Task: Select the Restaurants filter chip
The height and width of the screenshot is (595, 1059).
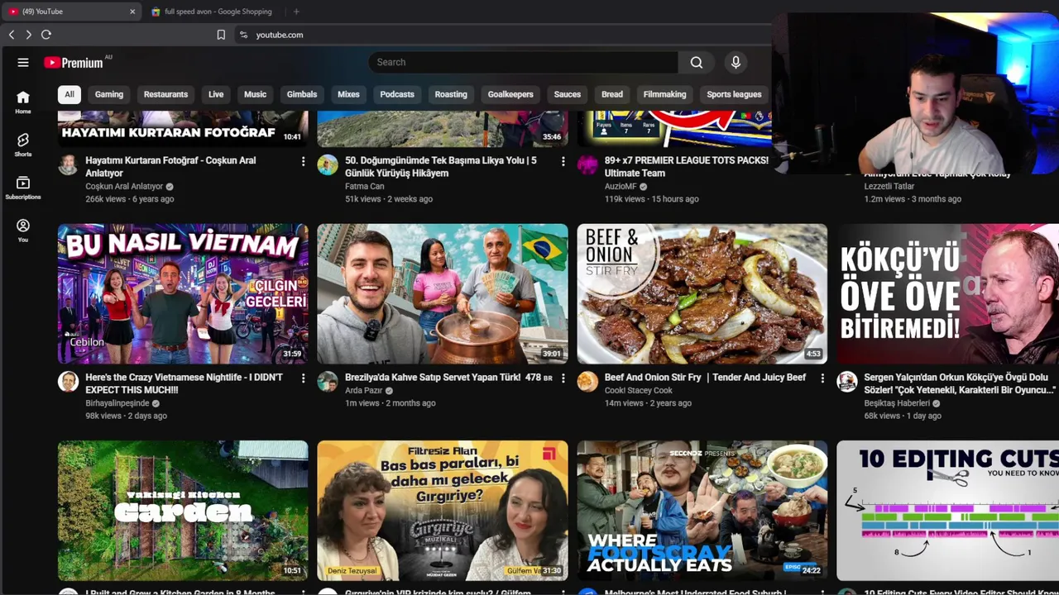Action: tap(165, 94)
